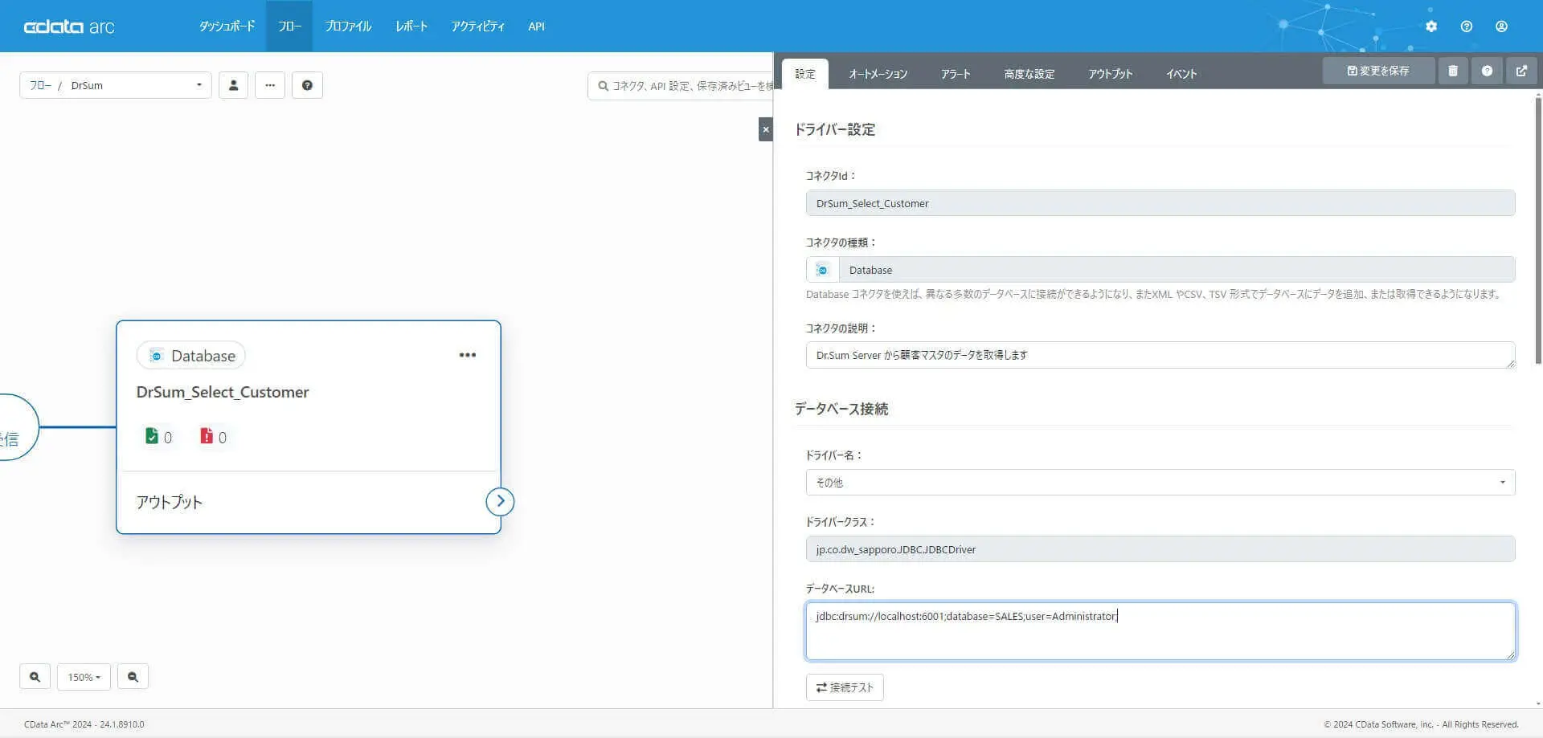The width and height of the screenshot is (1543, 738).
Task: Open the 150% zoom level dropdown
Action: [x=84, y=677]
